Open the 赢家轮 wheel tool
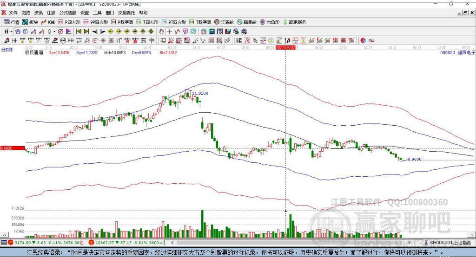This screenshot has width=476, height=257. 246,22
